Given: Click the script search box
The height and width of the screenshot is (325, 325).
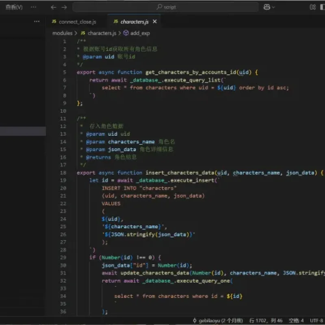Looking at the screenshot, I should [165, 7].
